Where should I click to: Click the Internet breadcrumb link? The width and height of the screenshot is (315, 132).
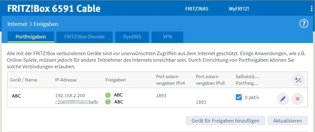coord(18,24)
